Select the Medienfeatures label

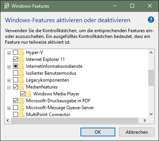42,87
